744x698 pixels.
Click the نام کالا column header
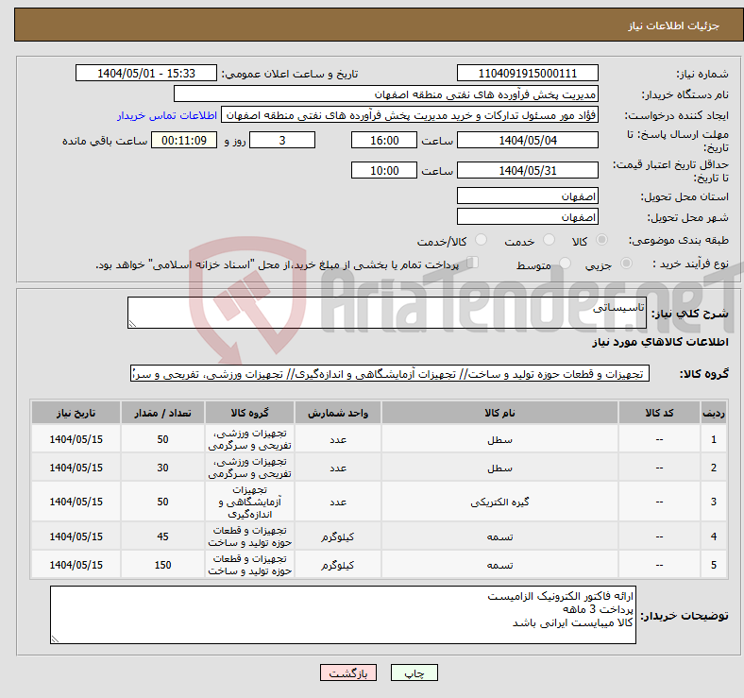tap(499, 413)
